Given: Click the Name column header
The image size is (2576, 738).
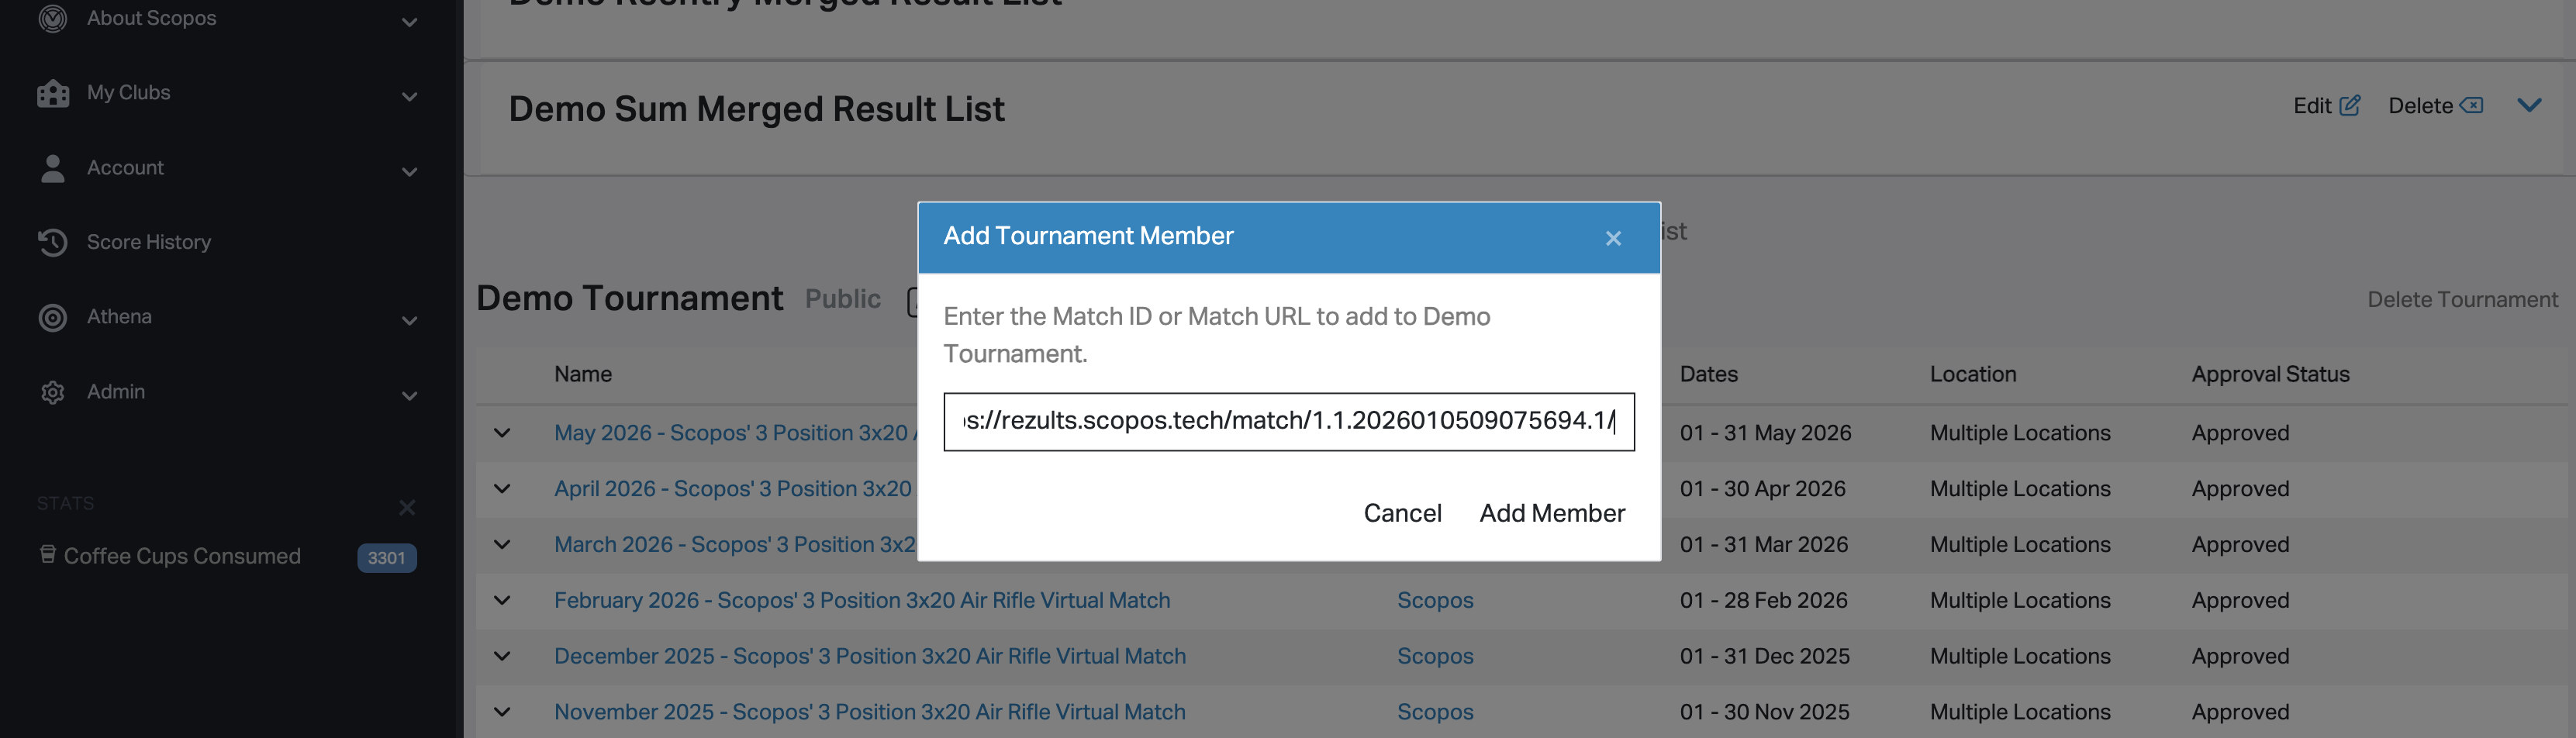Looking at the screenshot, I should (583, 374).
